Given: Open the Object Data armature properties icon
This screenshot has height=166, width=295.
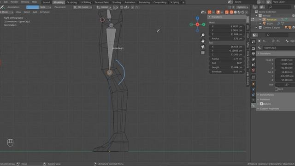Looking at the screenshot, I should 253,100.
